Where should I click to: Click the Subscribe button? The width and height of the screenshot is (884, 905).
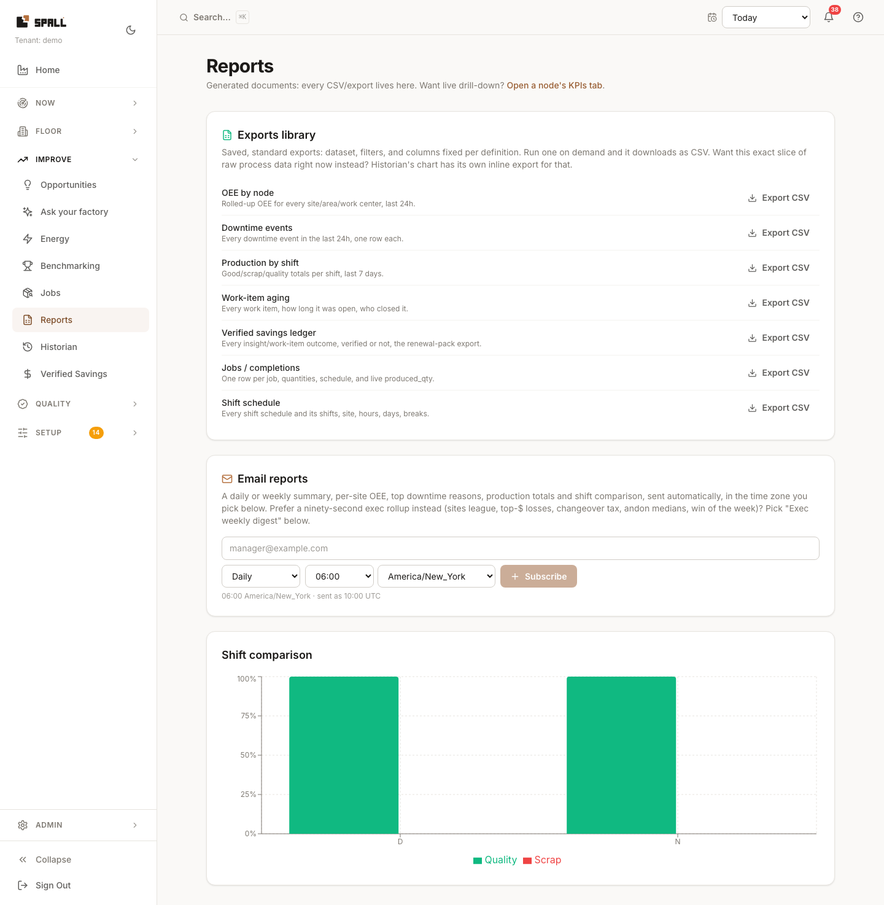(538, 577)
